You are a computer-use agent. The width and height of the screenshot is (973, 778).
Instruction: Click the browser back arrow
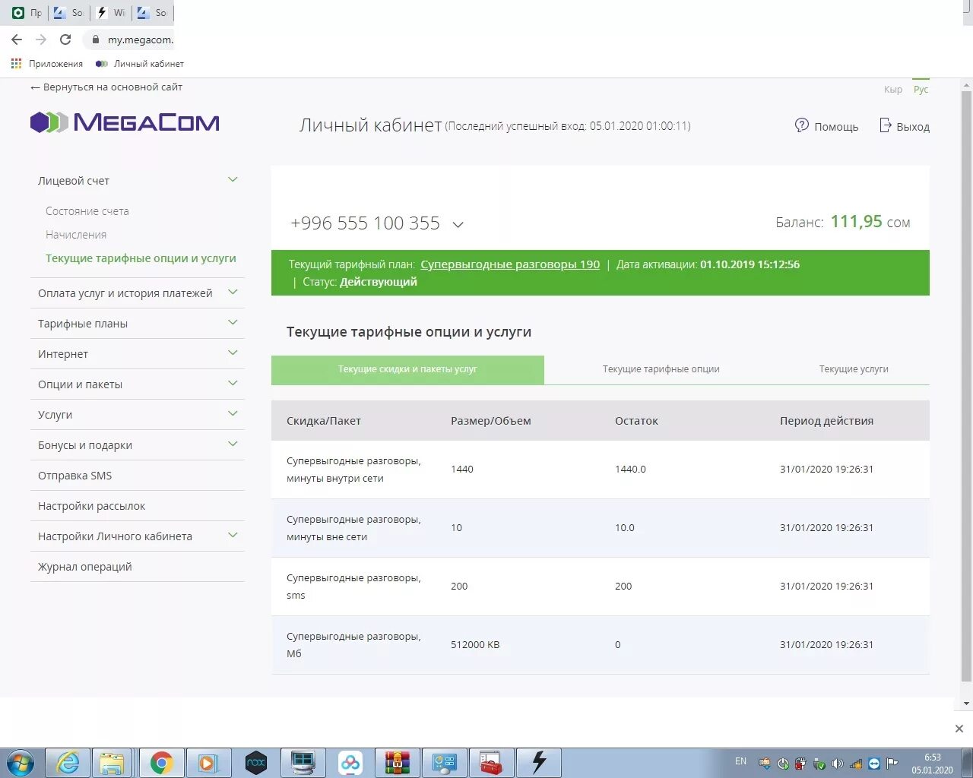coord(17,40)
